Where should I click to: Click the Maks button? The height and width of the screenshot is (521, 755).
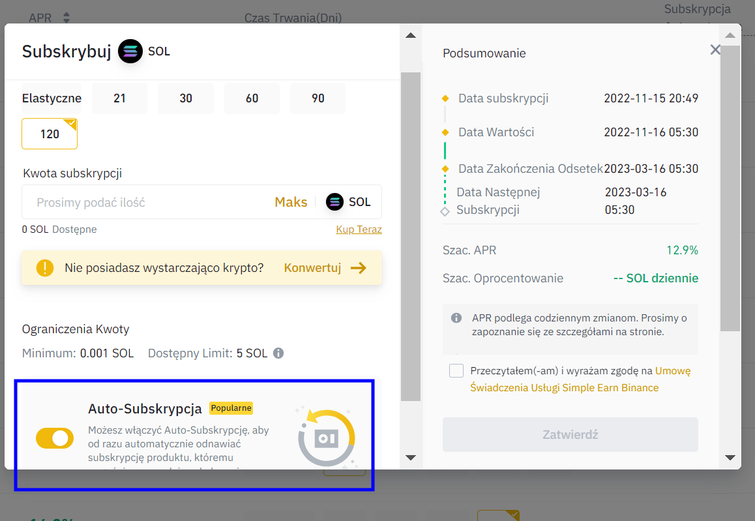pos(291,202)
